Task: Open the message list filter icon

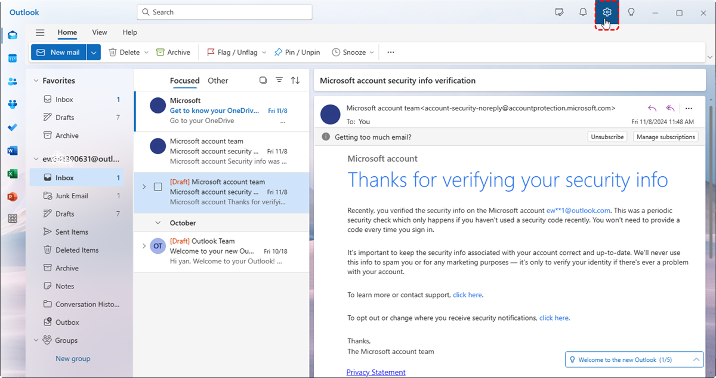Action: 279,81
